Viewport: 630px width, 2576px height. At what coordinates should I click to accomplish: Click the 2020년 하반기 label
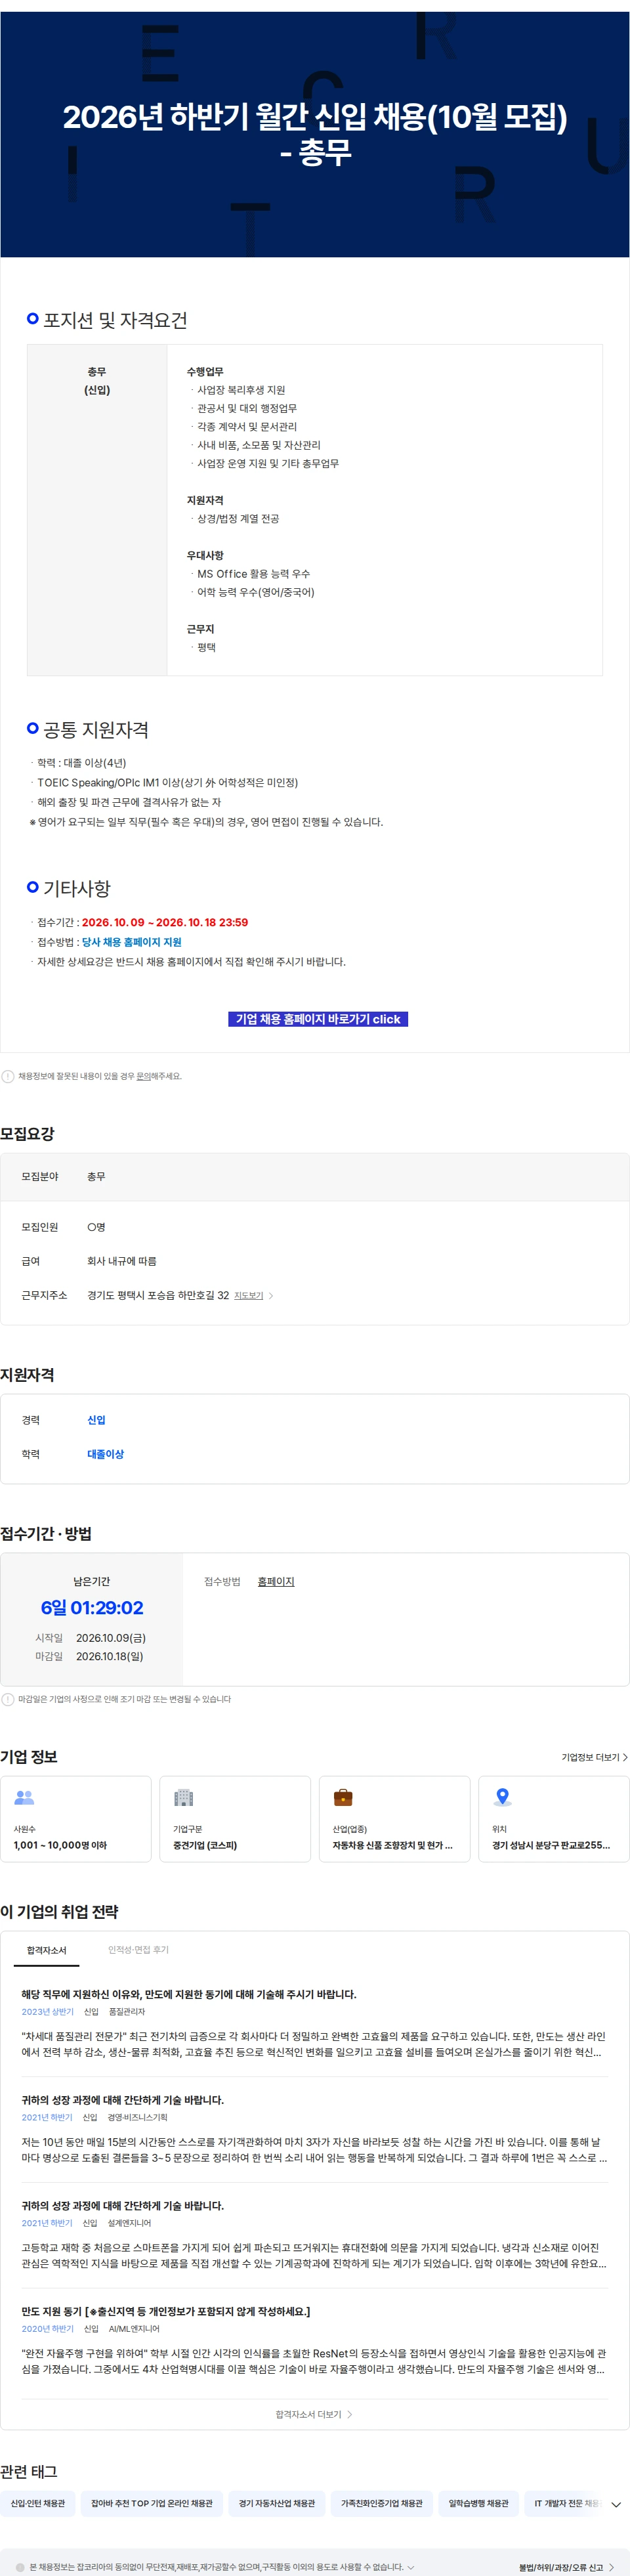(48, 2328)
